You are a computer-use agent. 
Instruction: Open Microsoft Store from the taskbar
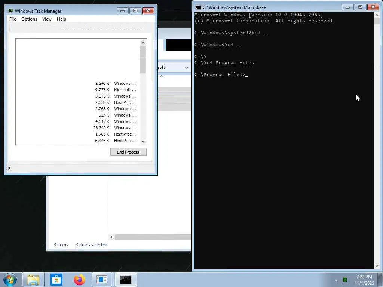tap(56, 280)
